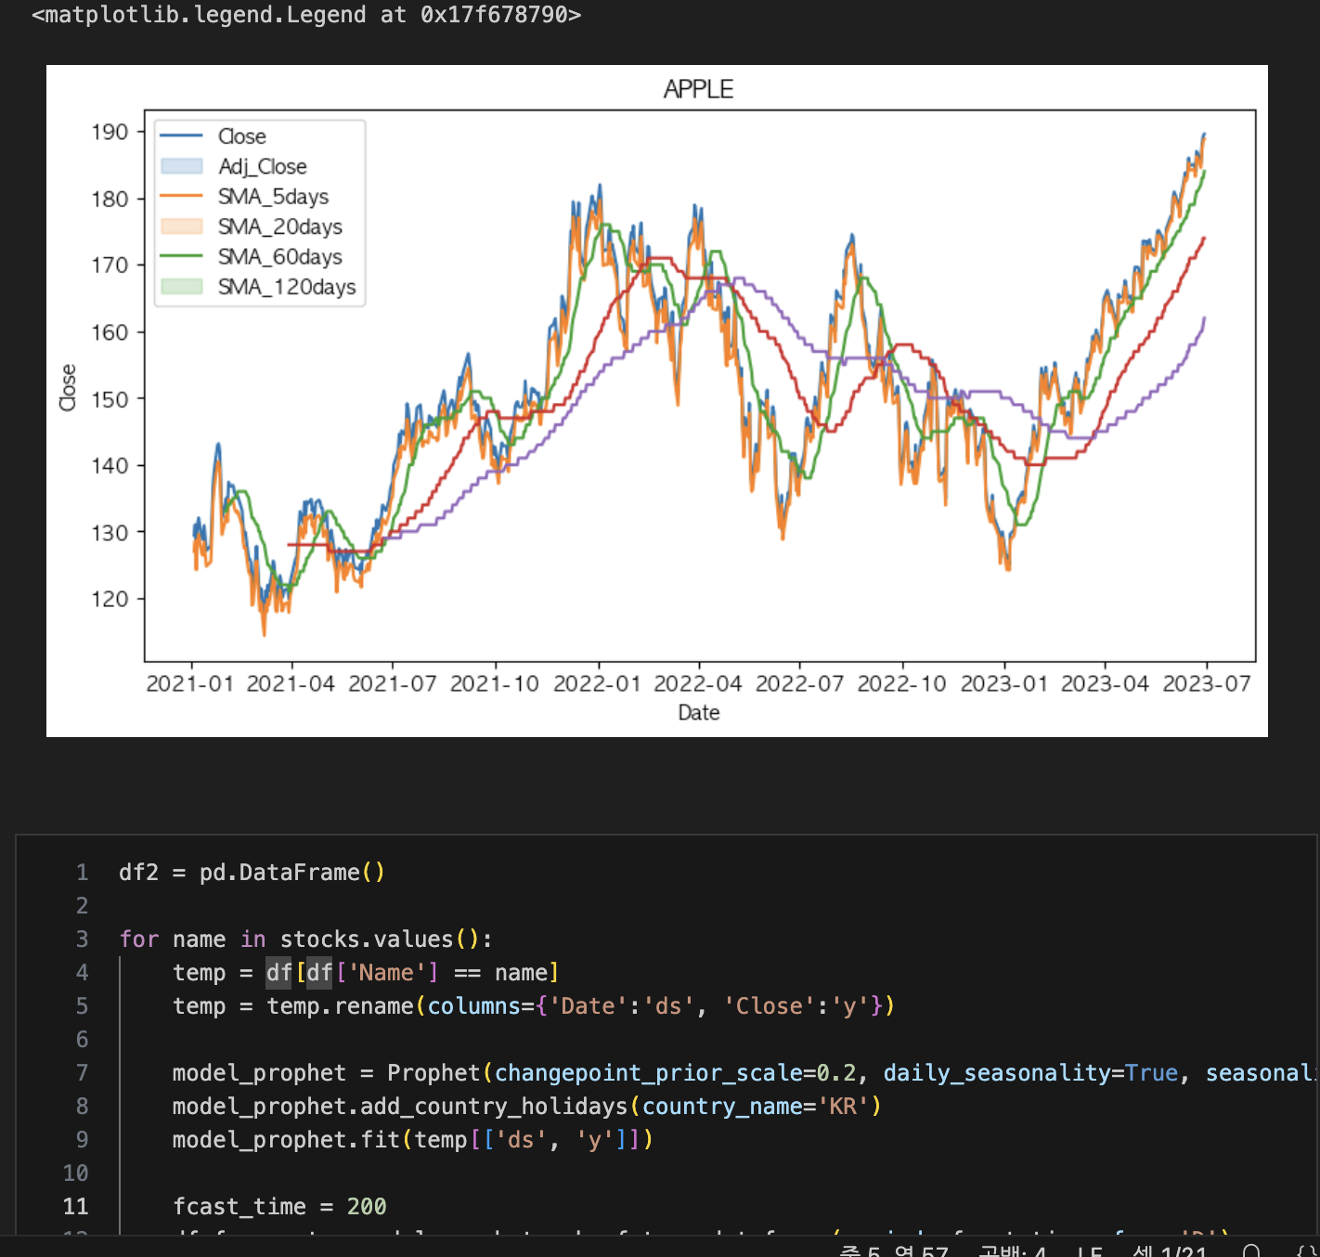Click stocks.values() on line 3
The image size is (1320, 1257).
click(x=380, y=940)
